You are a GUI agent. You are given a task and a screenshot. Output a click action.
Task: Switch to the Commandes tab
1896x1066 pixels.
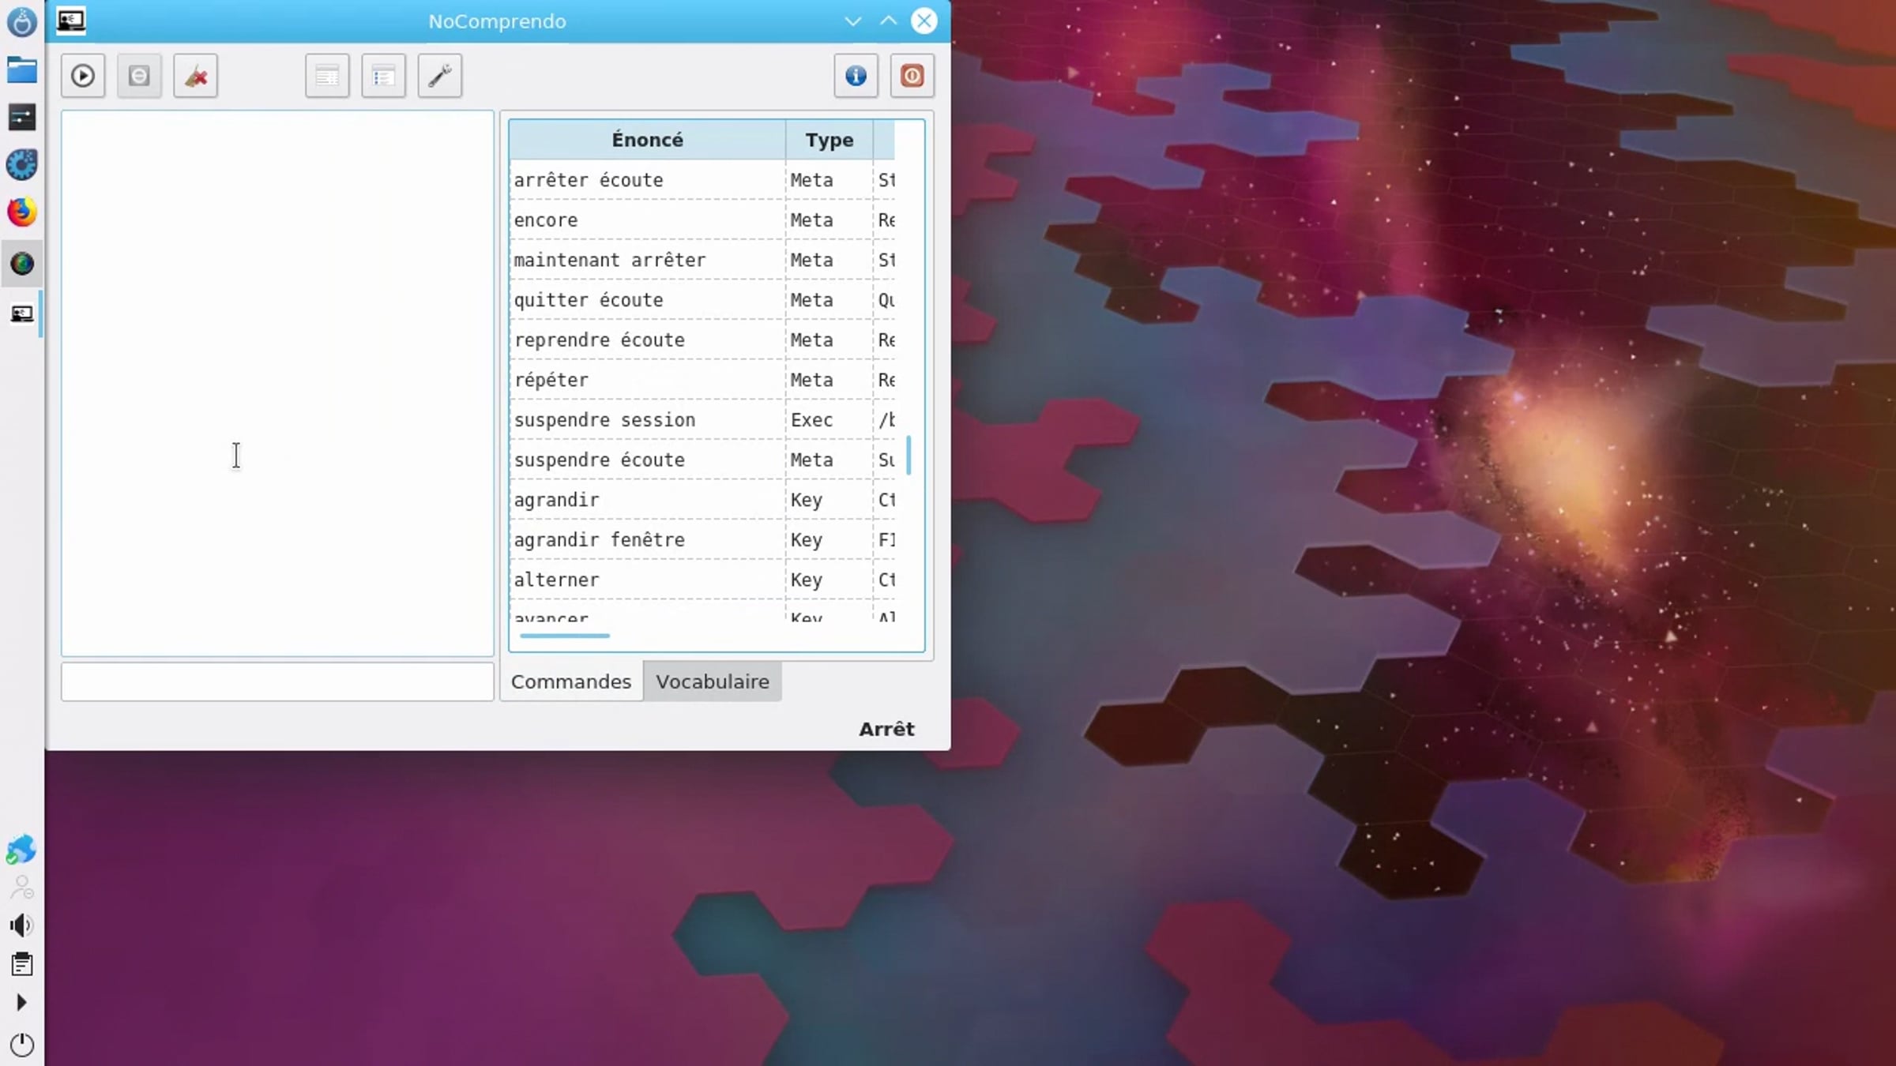click(x=571, y=681)
